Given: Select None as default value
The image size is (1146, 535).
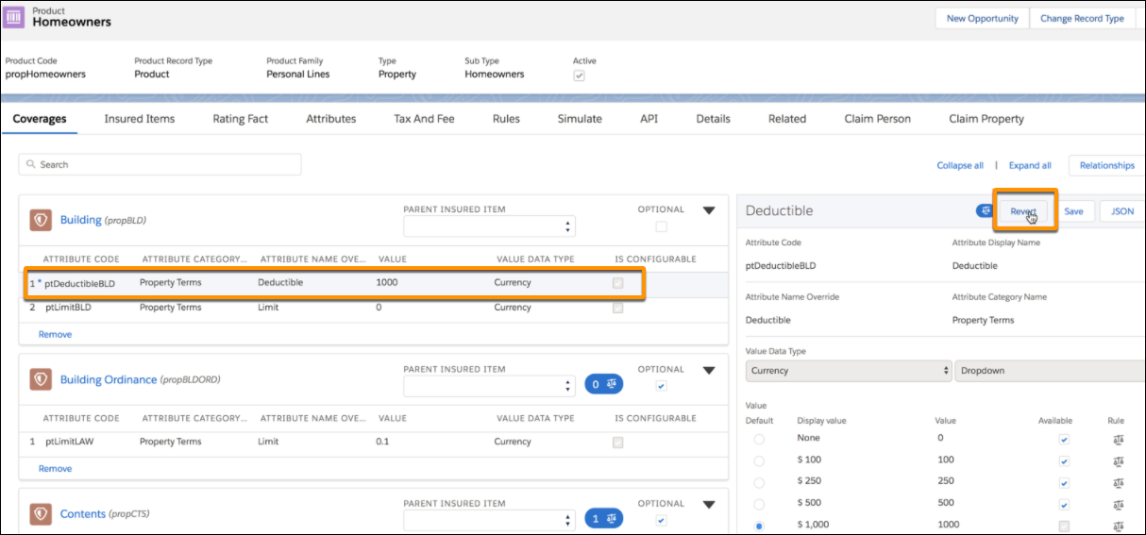Looking at the screenshot, I should [759, 440].
